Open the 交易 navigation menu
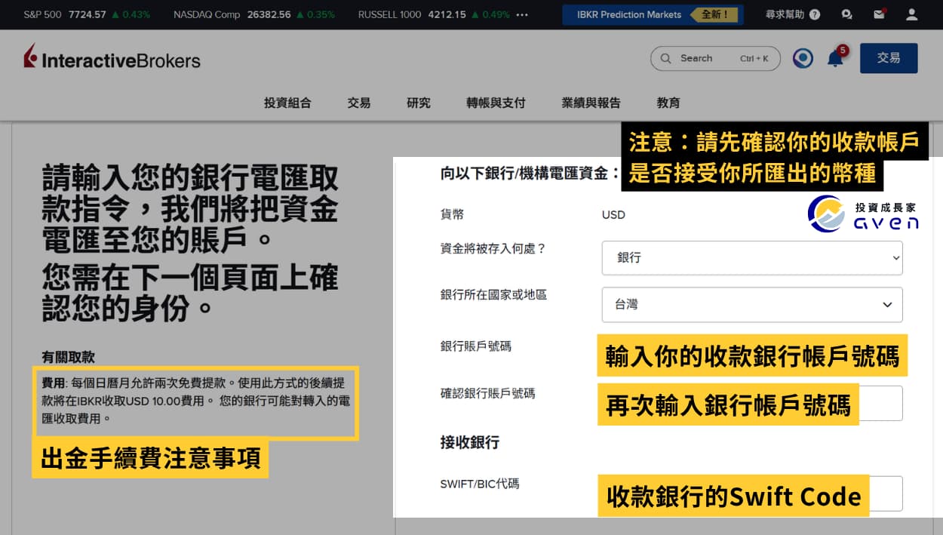 [x=359, y=103]
